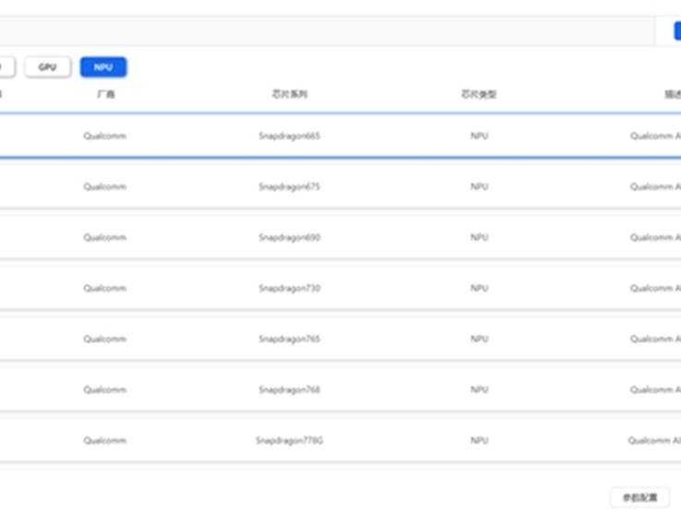Click the description cell in Snapdragon690 row
Image resolution: width=681 pixels, height=511 pixels.
click(655, 237)
